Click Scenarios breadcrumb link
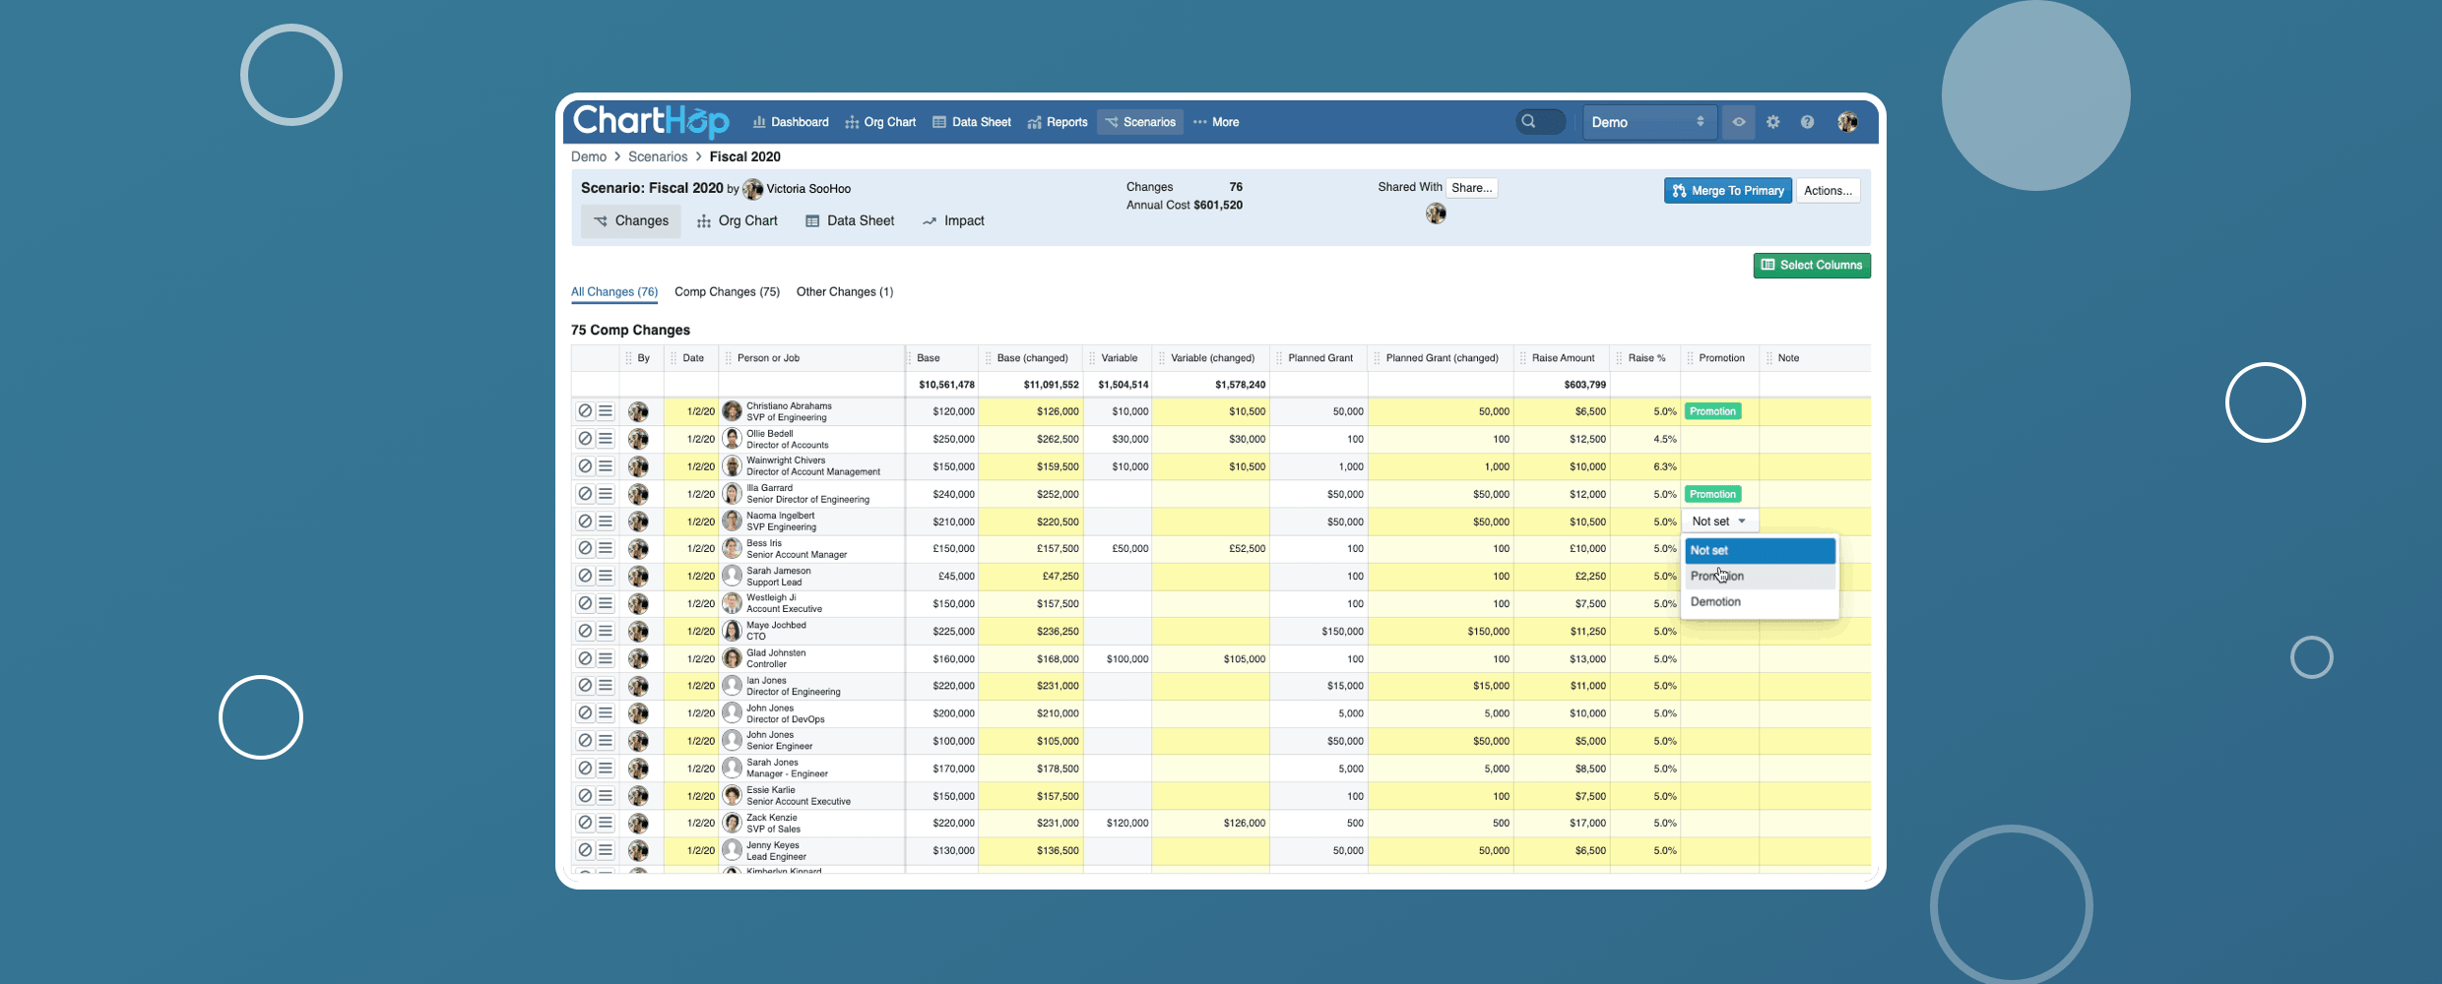Viewport: 2442px width, 984px height. coord(658,157)
